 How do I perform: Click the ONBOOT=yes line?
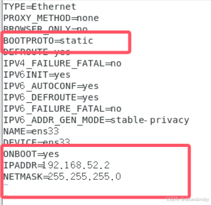[x=31, y=154]
